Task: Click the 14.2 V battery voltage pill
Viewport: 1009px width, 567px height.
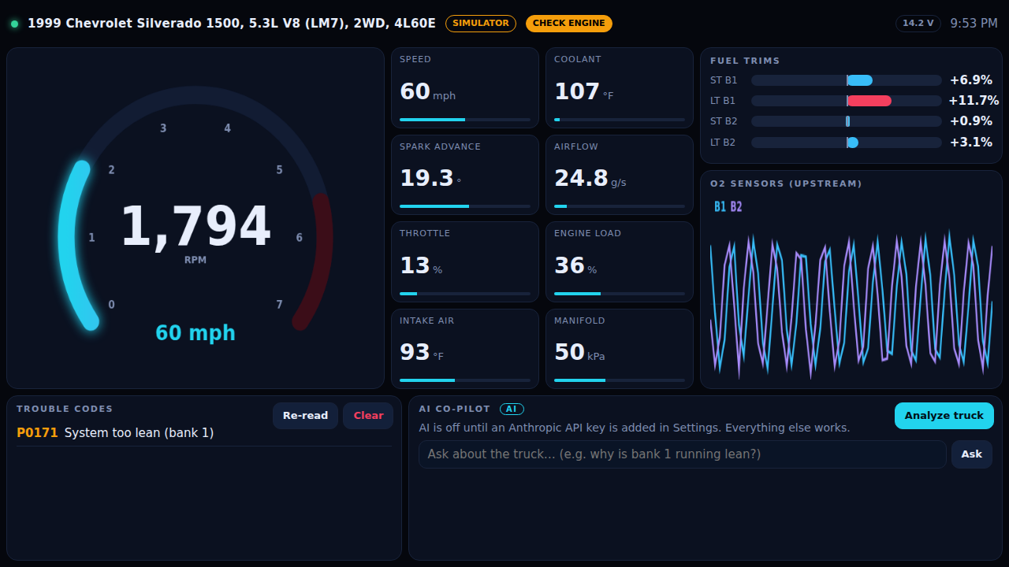Action: click(918, 24)
